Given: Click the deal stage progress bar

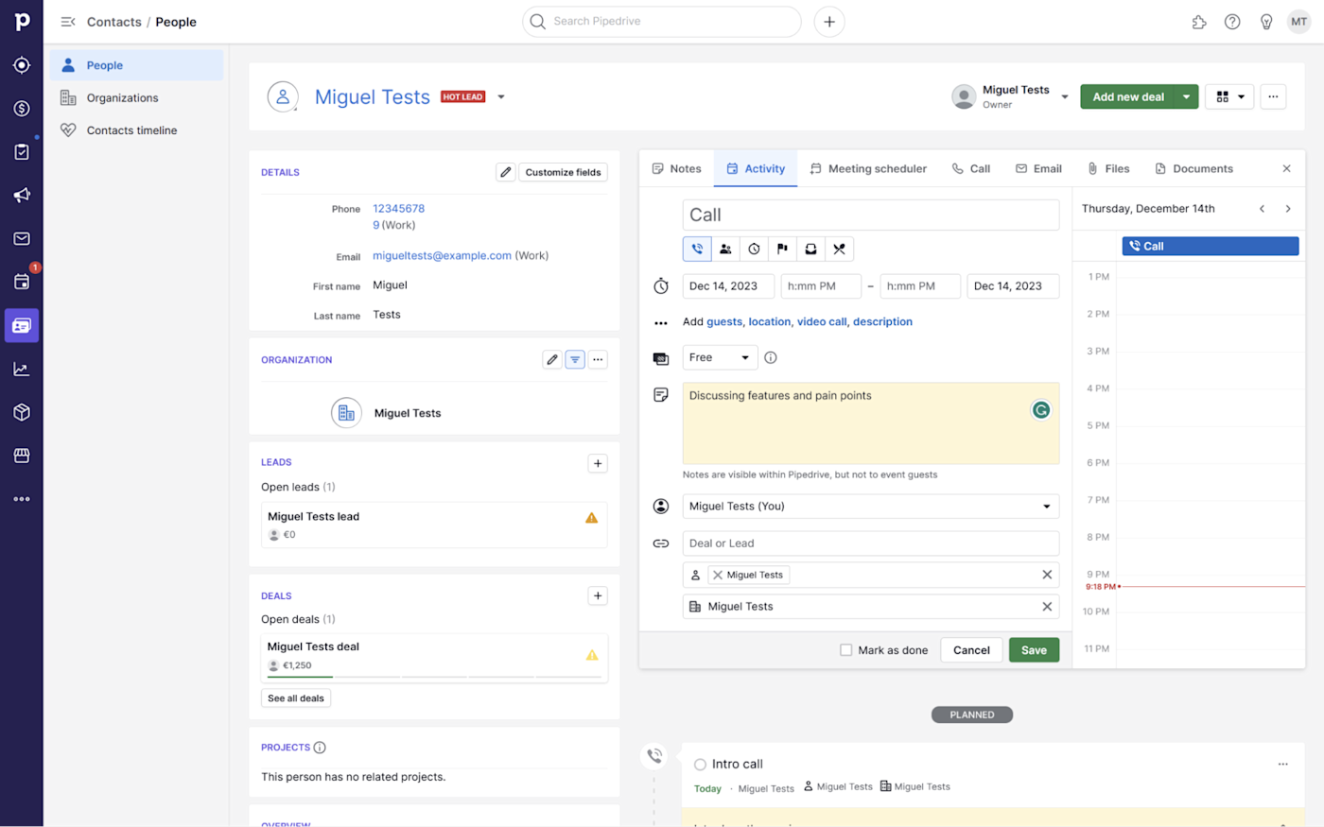Looking at the screenshot, I should (434, 677).
